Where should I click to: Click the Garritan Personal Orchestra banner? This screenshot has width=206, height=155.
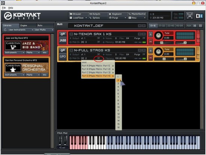27,68
